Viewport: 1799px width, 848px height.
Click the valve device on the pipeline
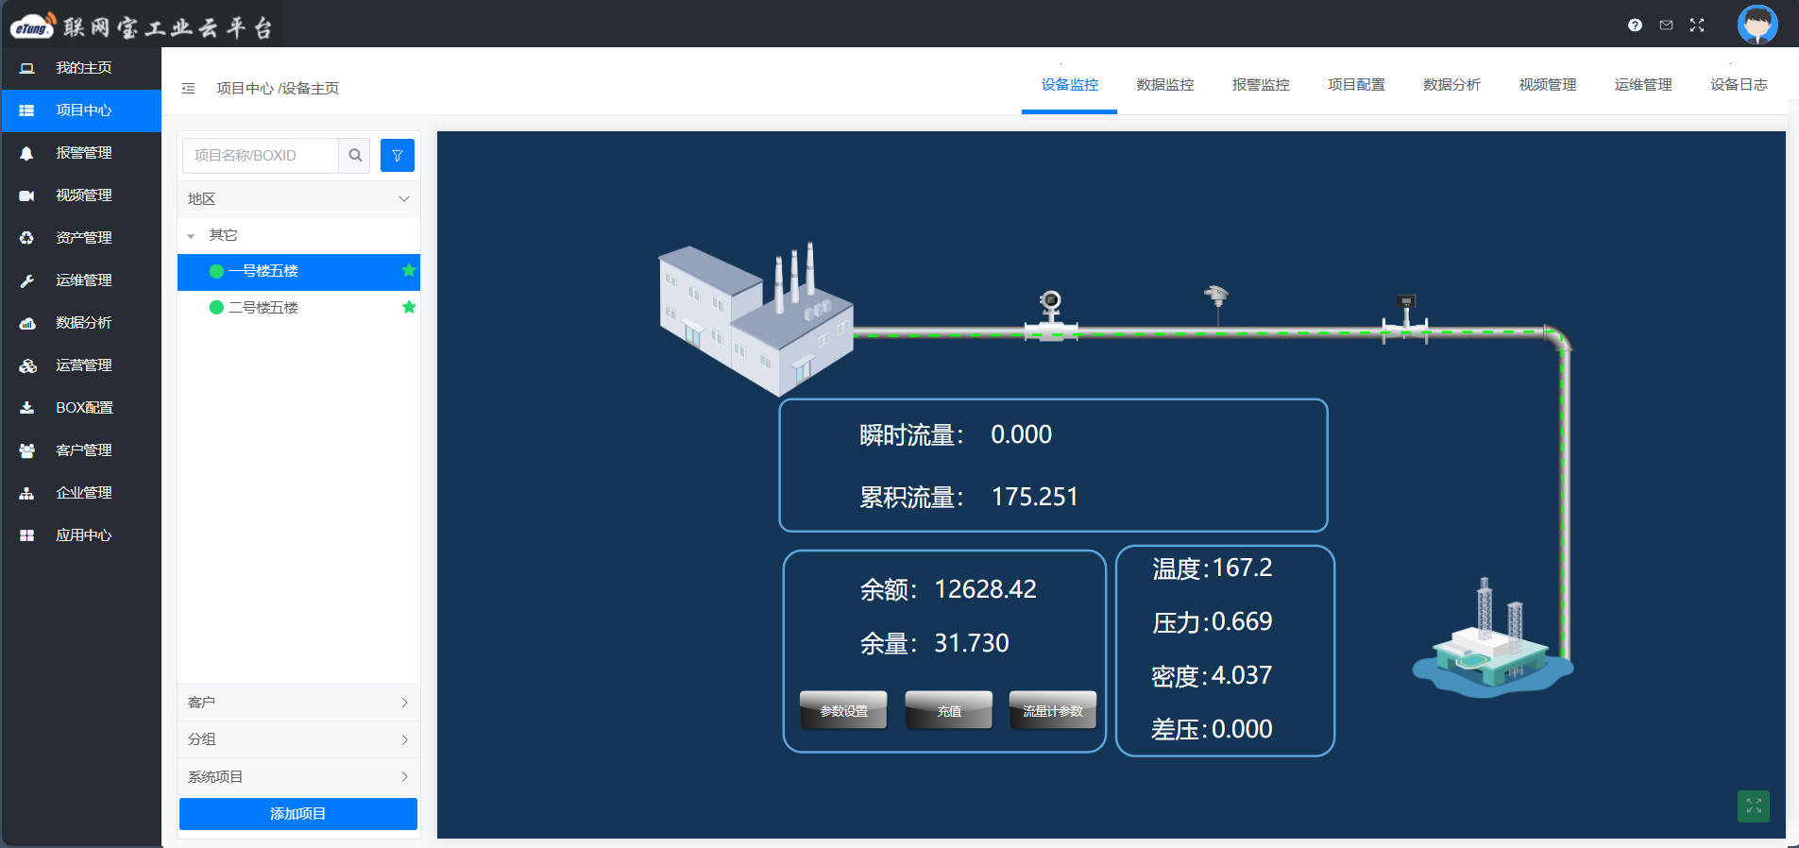tap(1405, 319)
